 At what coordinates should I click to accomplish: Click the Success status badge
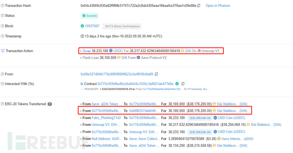click(x=90, y=16)
